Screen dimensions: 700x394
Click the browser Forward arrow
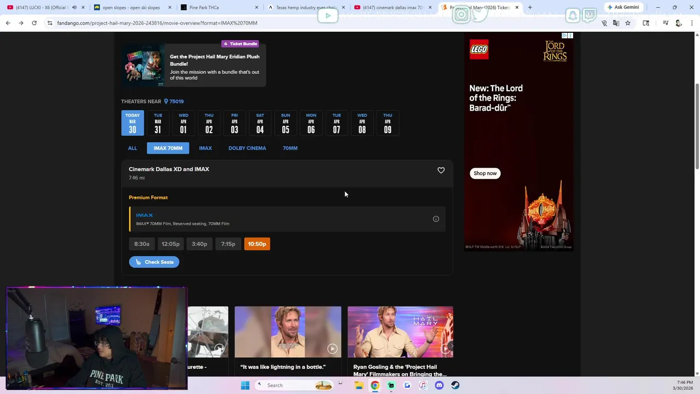[21, 23]
